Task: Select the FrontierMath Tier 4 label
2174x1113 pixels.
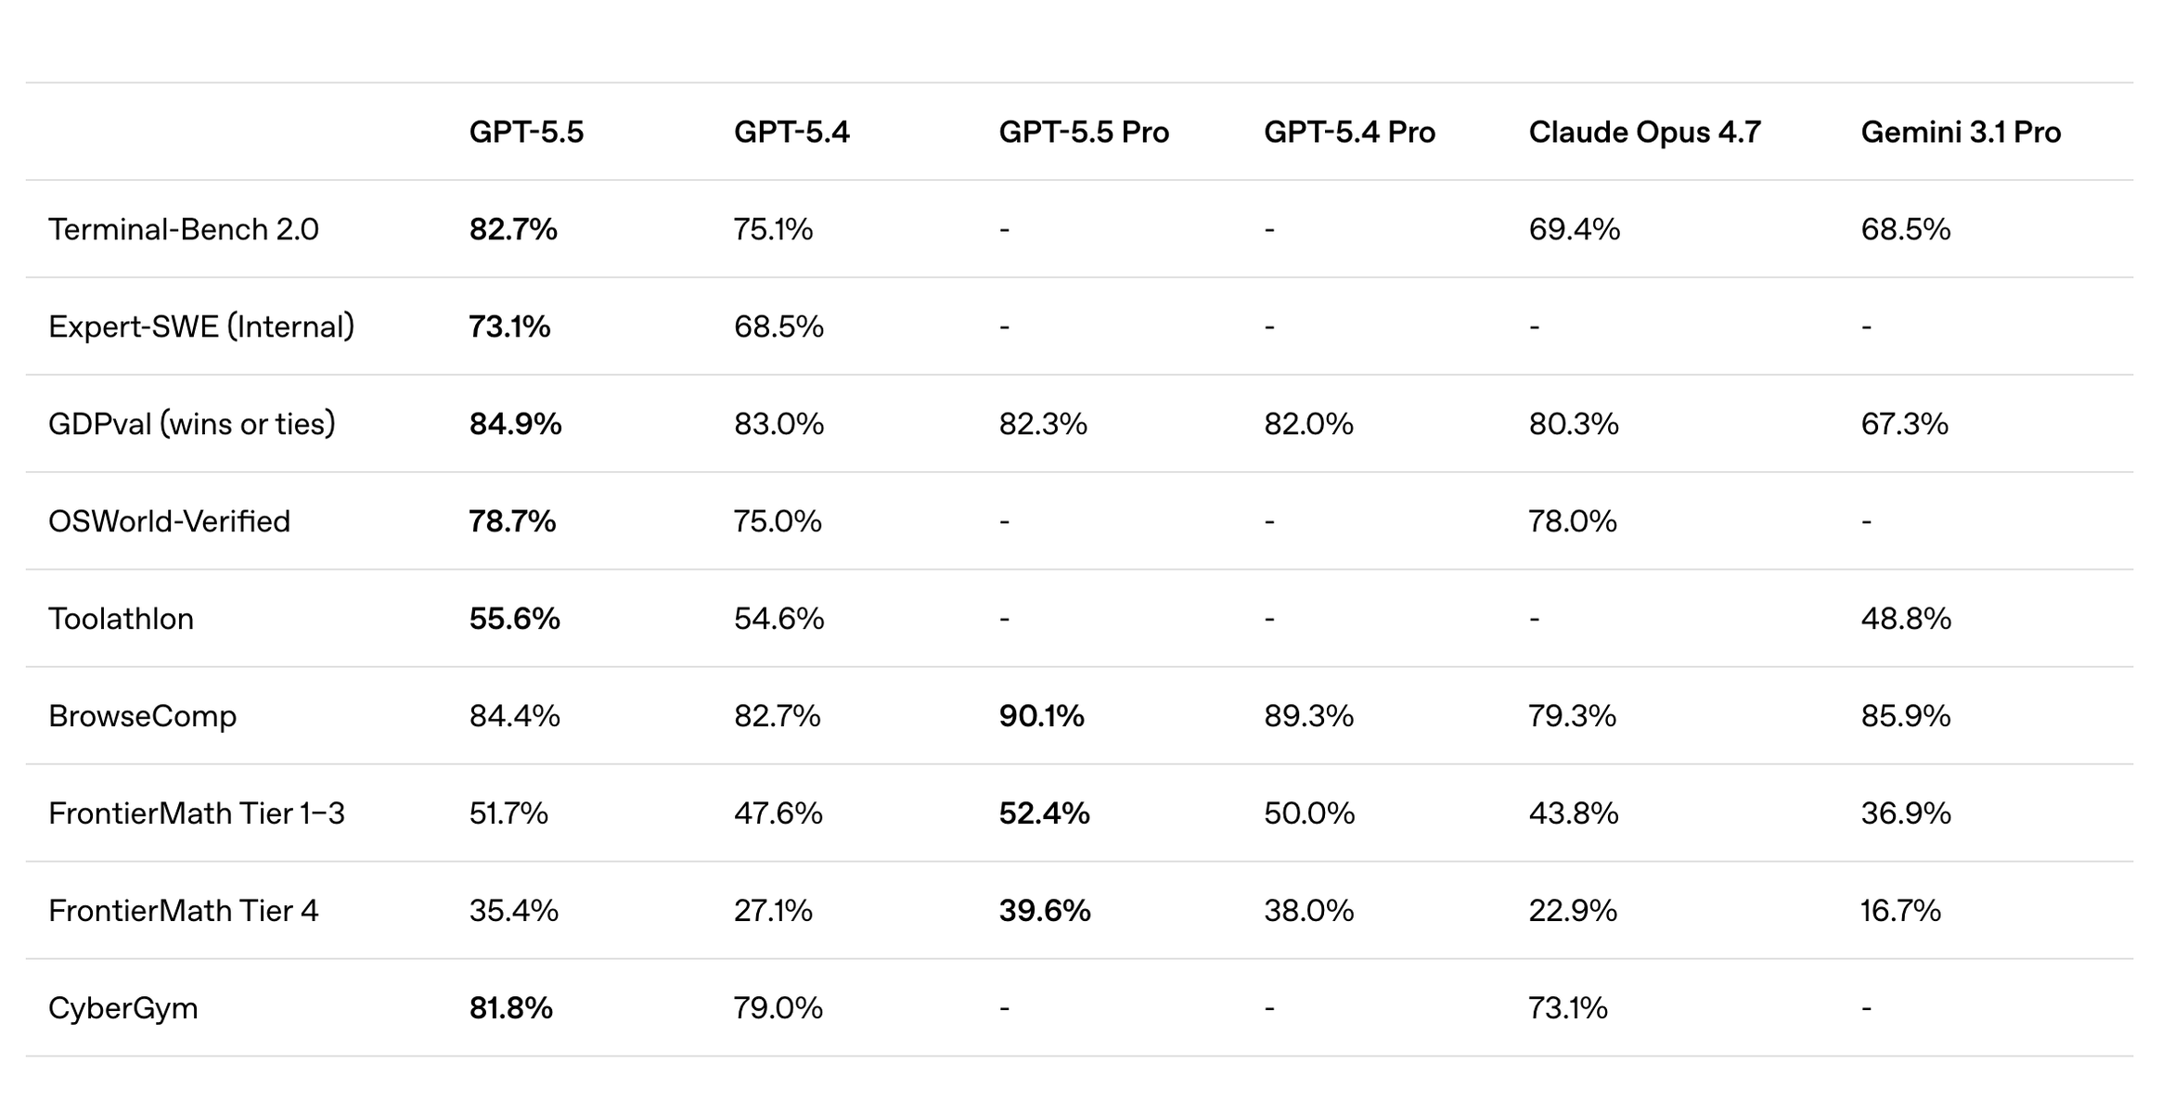Action: point(184,911)
